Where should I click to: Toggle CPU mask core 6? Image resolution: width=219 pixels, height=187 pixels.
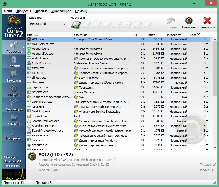pos(127,25)
